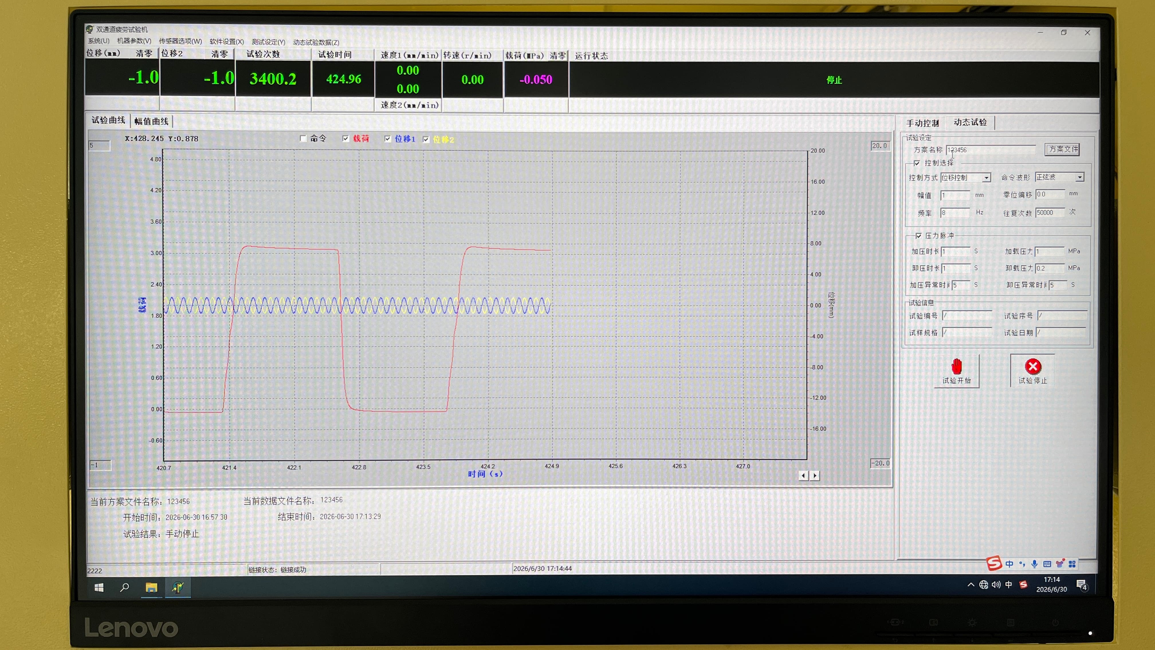The height and width of the screenshot is (650, 1155).
Task: Open the notification center icon
Action: click(x=1081, y=585)
